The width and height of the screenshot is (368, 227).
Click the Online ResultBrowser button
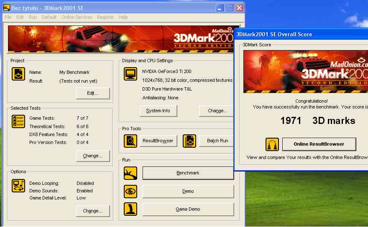pyautogui.click(x=319, y=144)
